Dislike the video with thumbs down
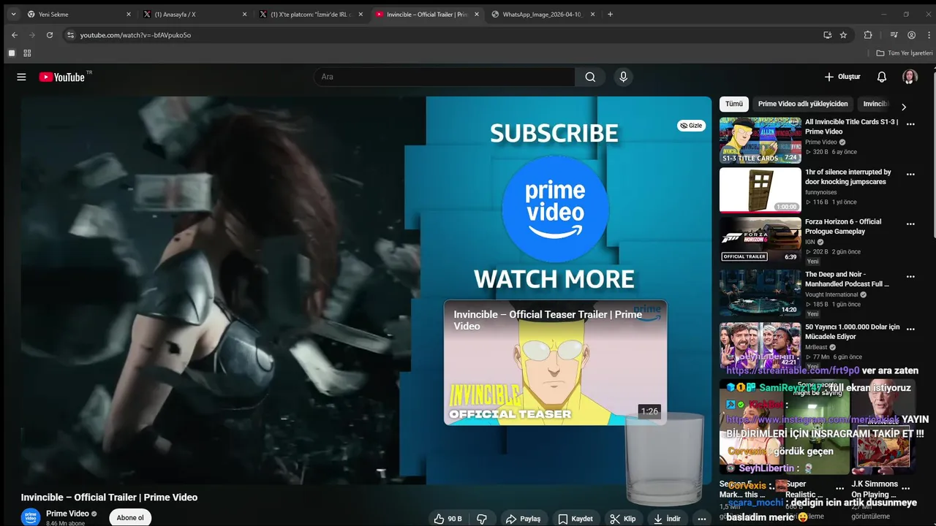 coord(482,519)
